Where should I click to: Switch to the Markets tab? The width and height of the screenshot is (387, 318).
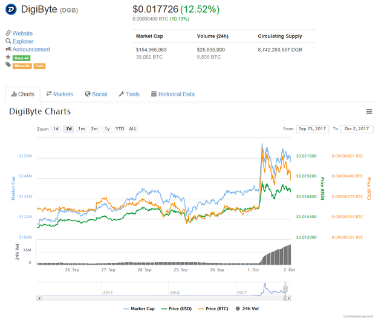pyautogui.click(x=60, y=94)
